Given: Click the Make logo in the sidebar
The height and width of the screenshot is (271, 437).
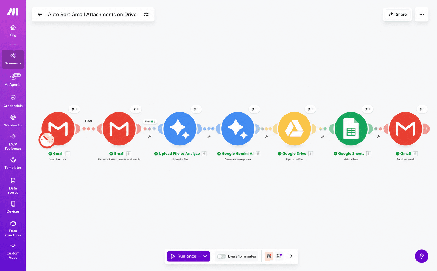Looking at the screenshot, I should (x=13, y=12).
